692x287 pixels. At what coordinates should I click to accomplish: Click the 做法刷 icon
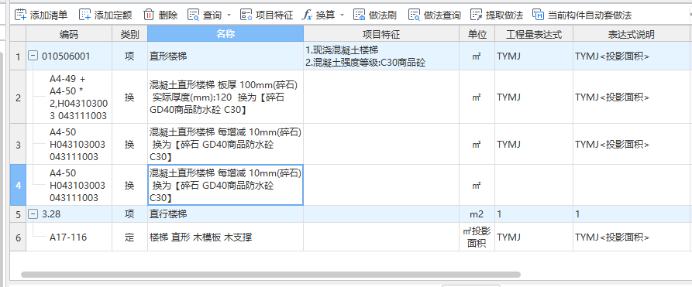(x=360, y=15)
